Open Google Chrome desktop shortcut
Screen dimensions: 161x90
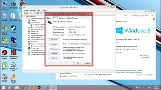click(5, 30)
